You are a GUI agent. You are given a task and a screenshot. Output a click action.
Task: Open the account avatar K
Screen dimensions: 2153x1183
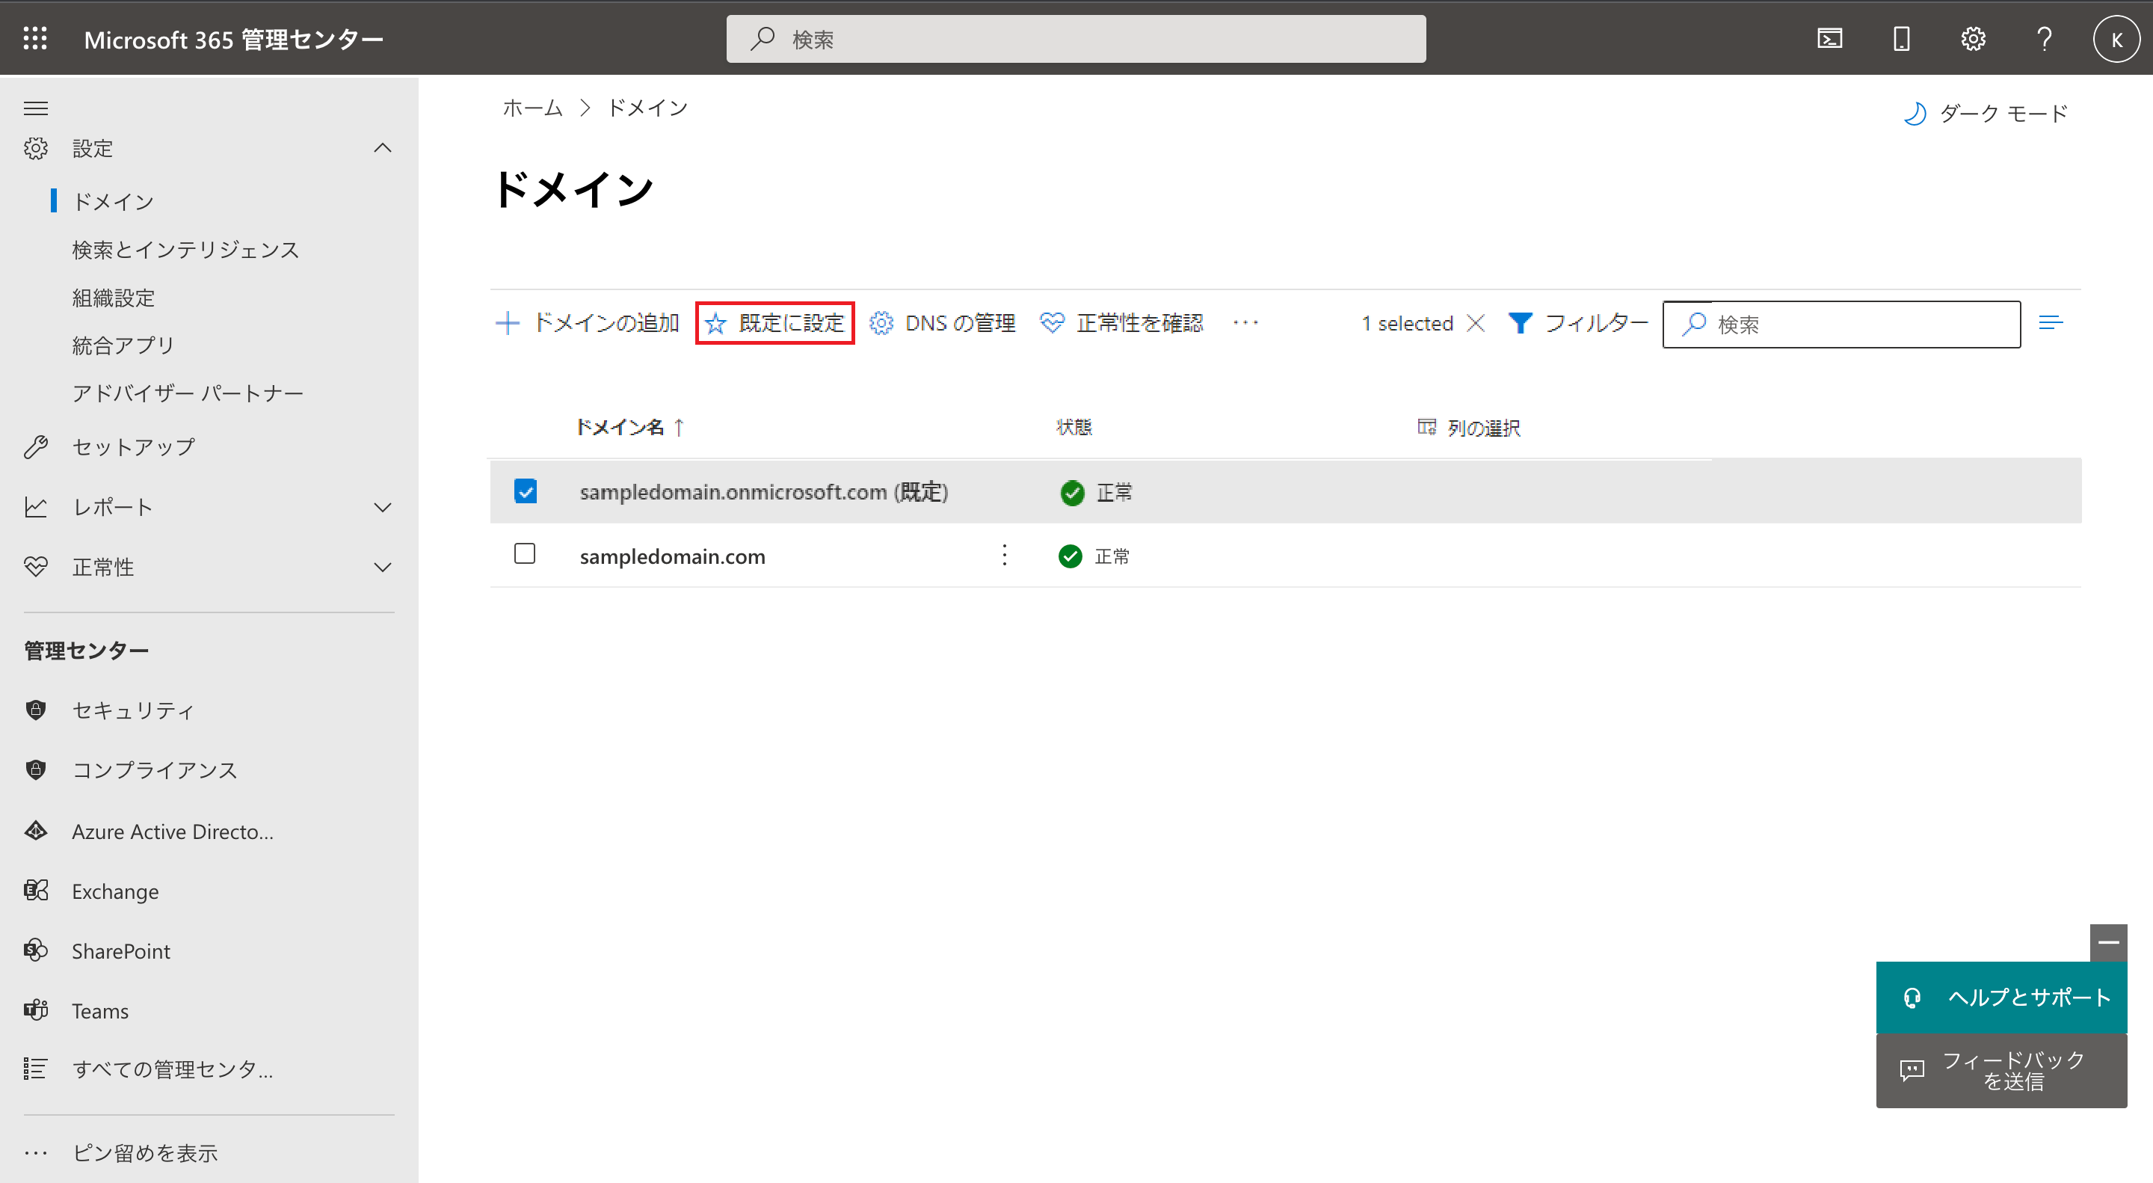[2116, 40]
